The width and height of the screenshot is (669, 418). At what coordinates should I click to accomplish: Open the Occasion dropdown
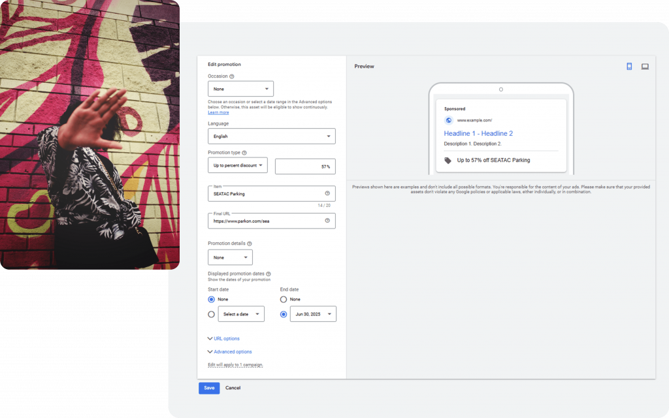tap(240, 89)
